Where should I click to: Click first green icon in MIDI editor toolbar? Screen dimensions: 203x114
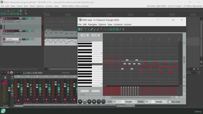click(x=79, y=29)
